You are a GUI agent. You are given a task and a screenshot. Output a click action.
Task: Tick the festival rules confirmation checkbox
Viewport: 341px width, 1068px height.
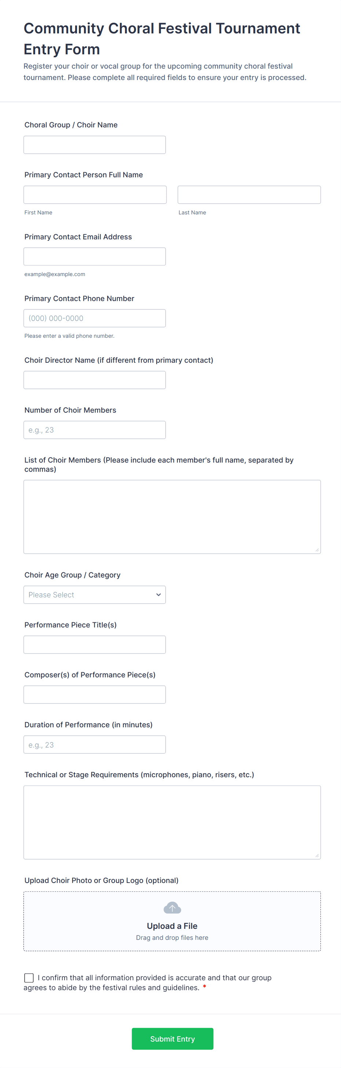tap(29, 978)
